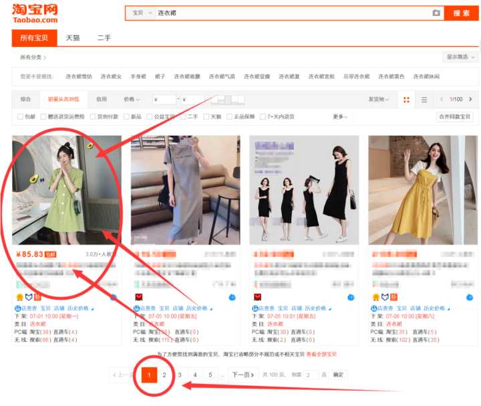Image resolution: width=481 pixels, height=406 pixels.
Task: Expand the 所有分类 breadcrumb chevron
Action: tap(45, 58)
